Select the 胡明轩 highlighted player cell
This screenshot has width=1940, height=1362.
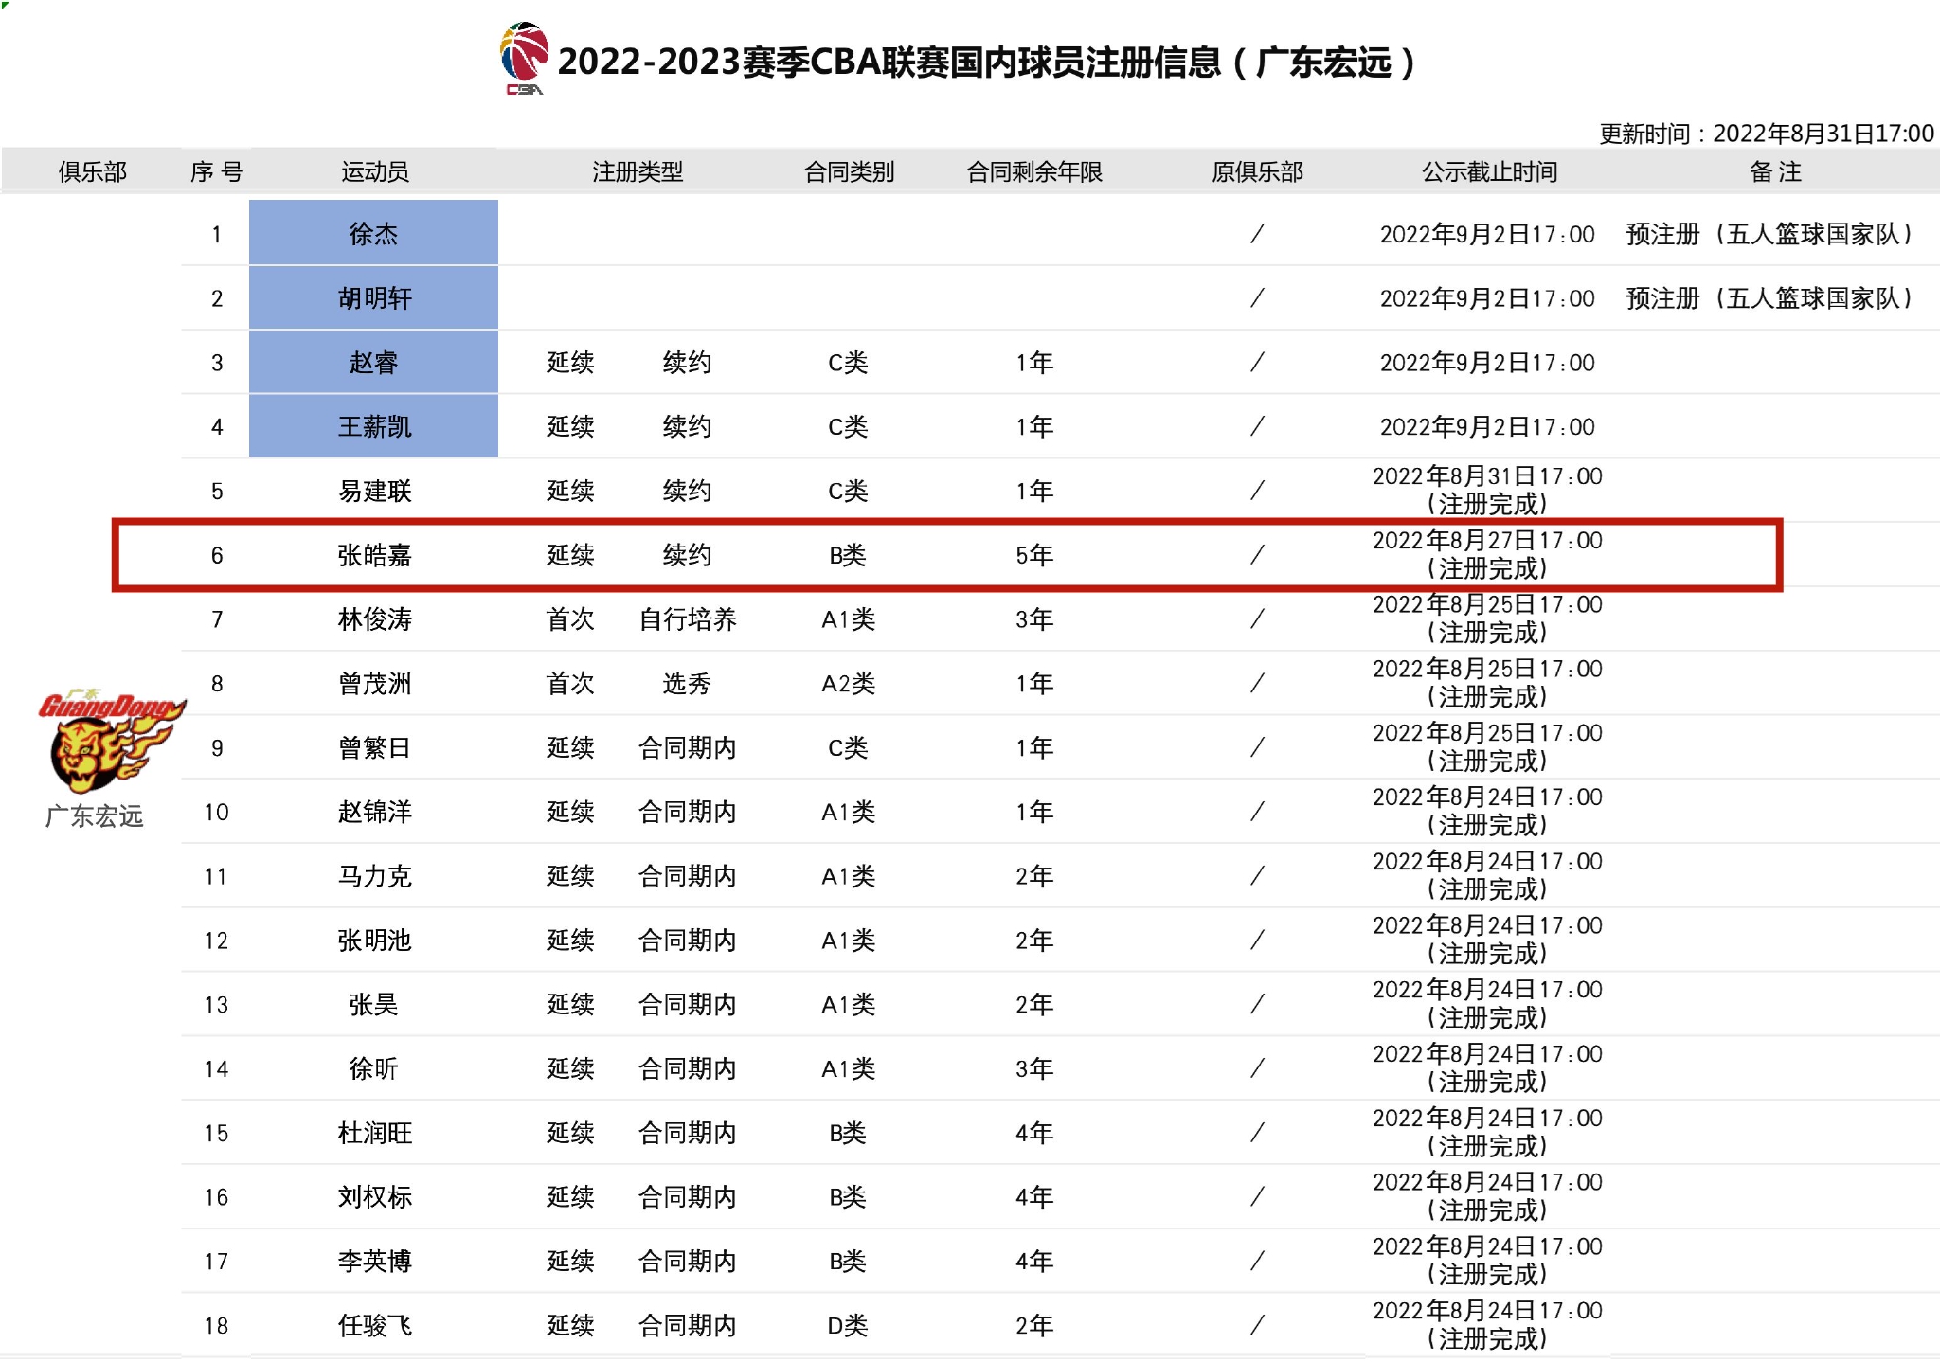373,298
